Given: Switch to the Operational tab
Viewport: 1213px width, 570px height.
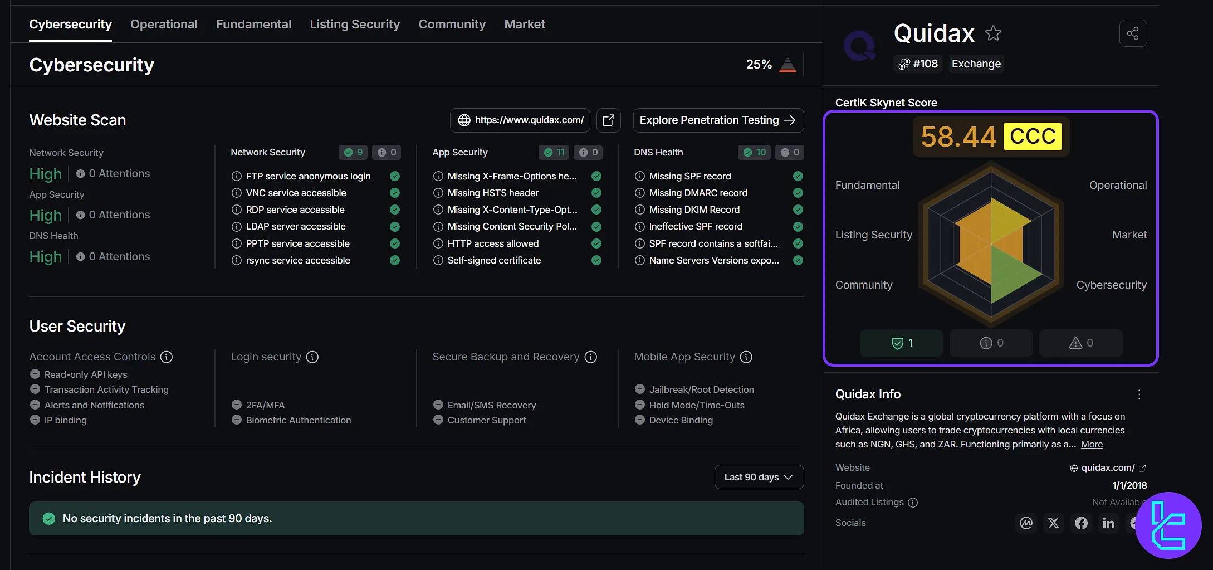Looking at the screenshot, I should click(164, 24).
